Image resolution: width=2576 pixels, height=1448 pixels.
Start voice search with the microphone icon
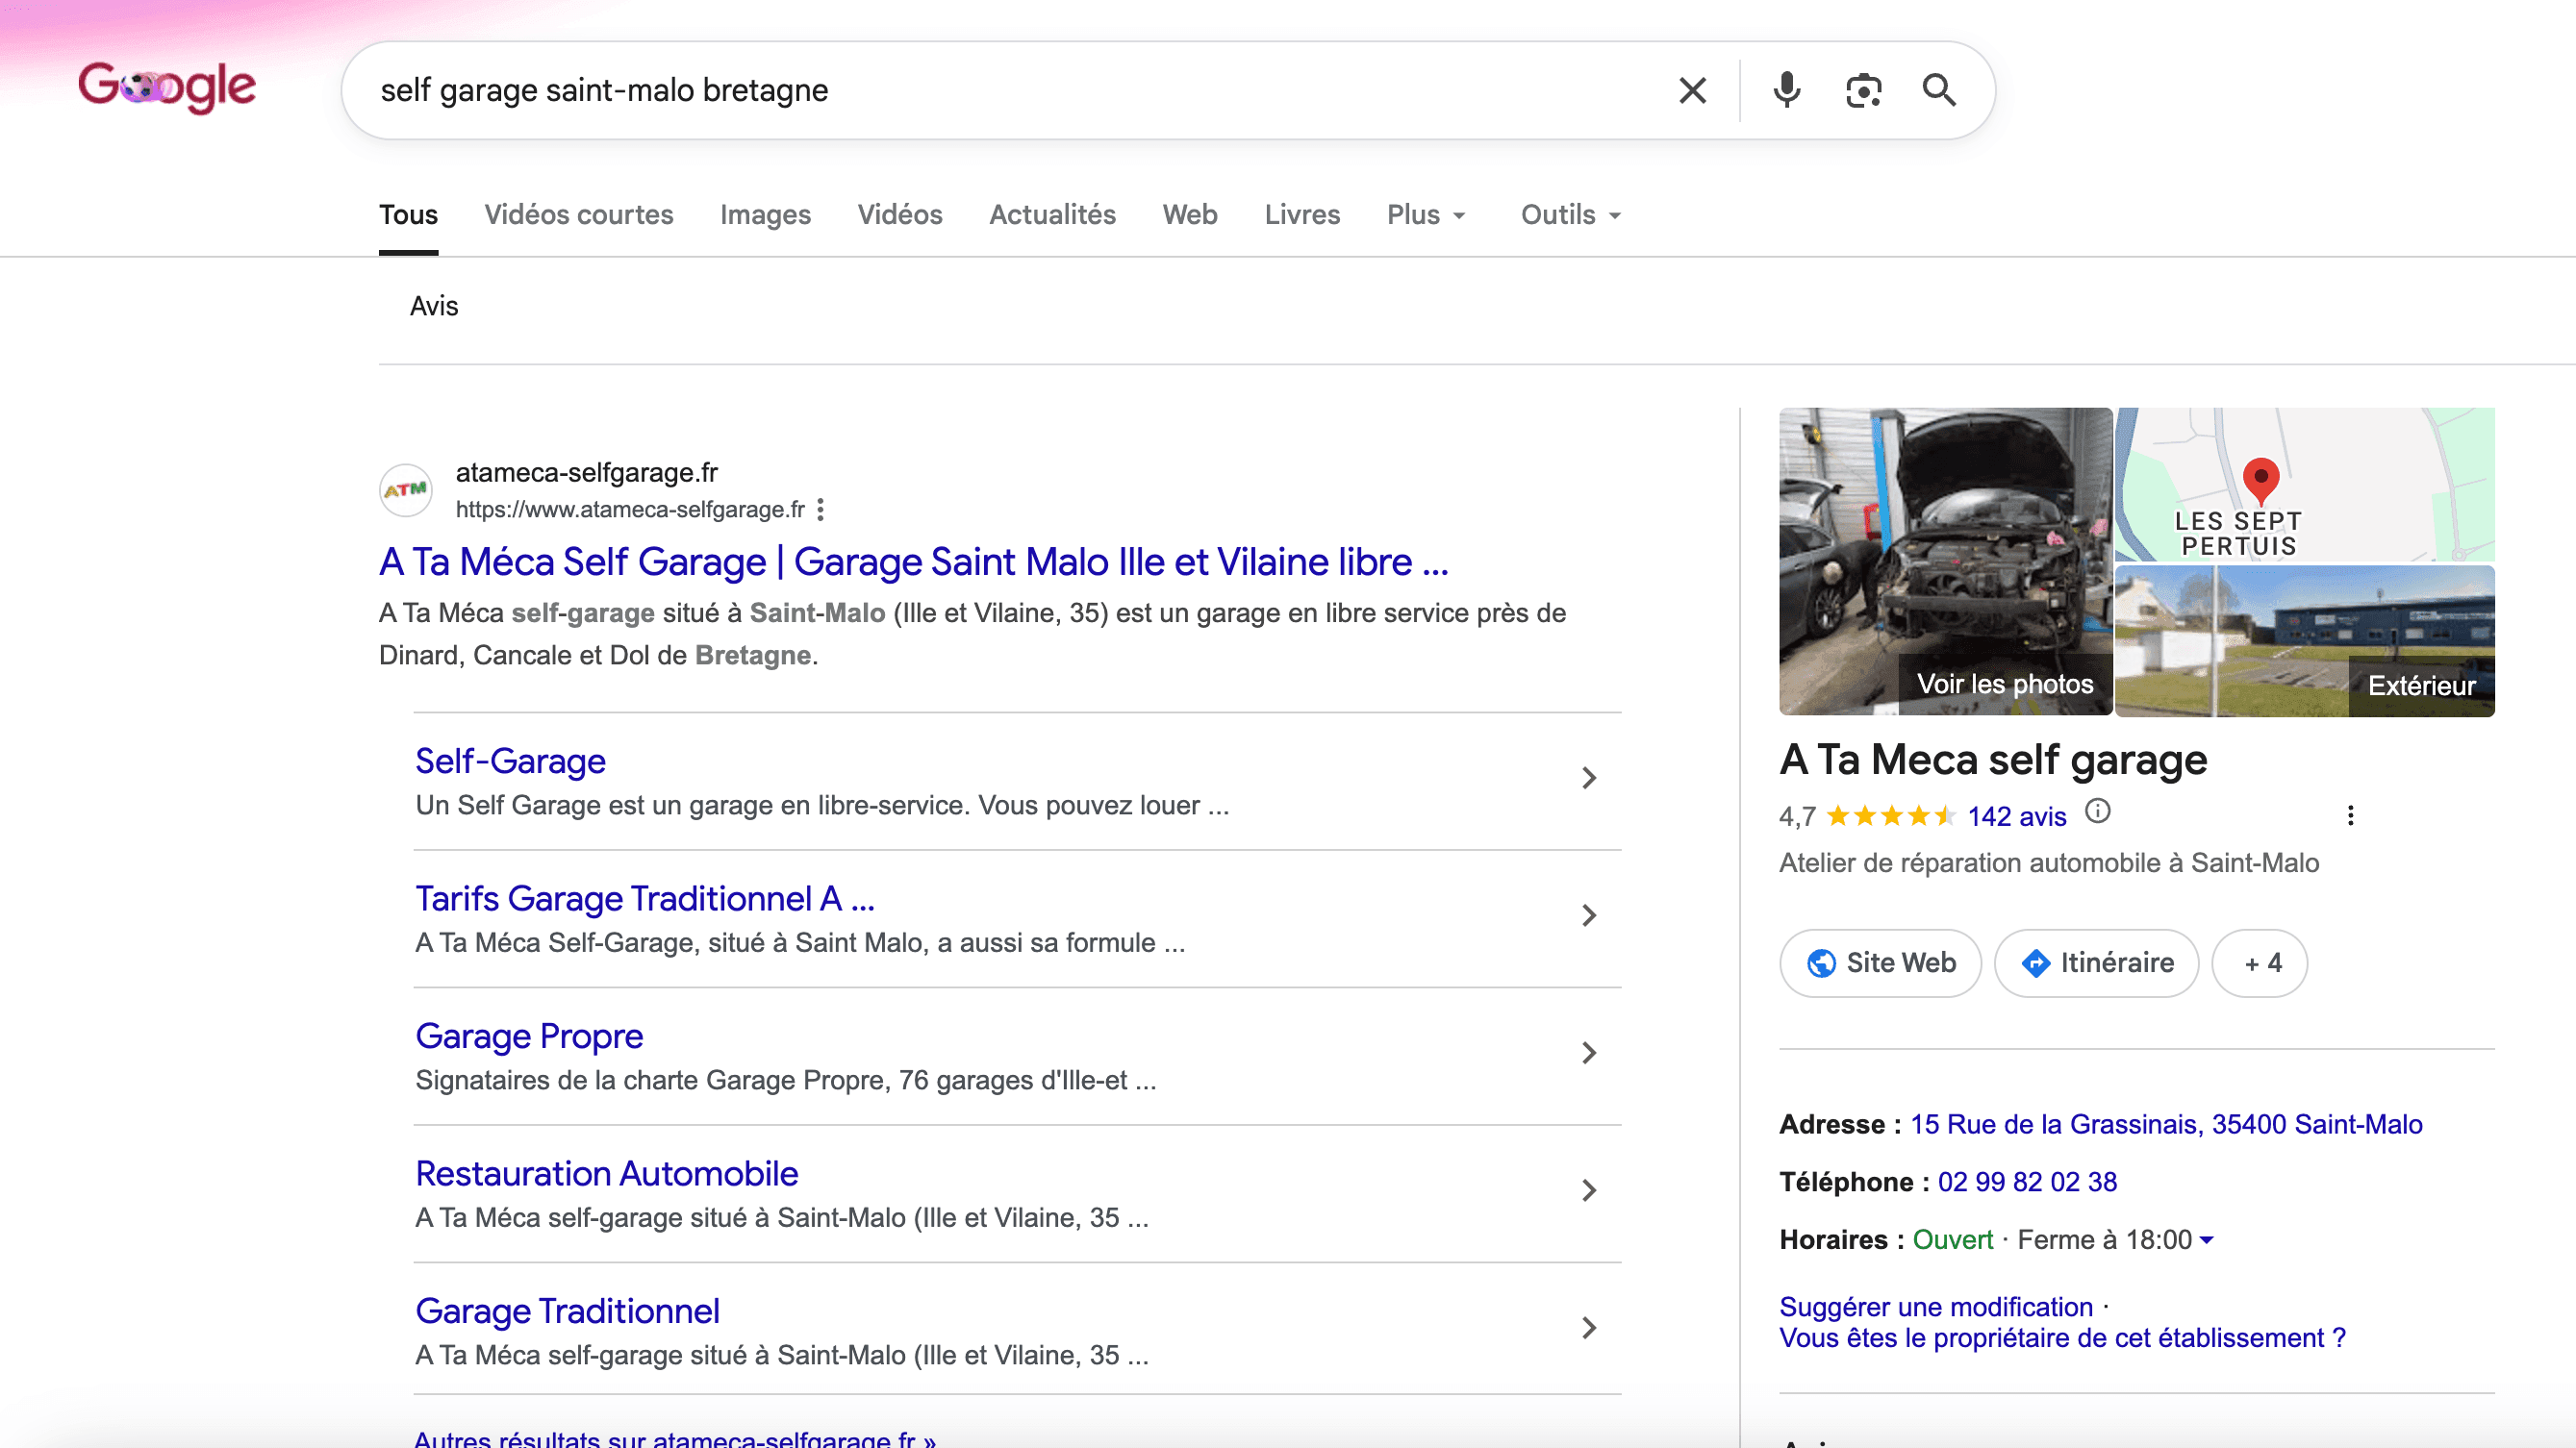coord(1786,90)
